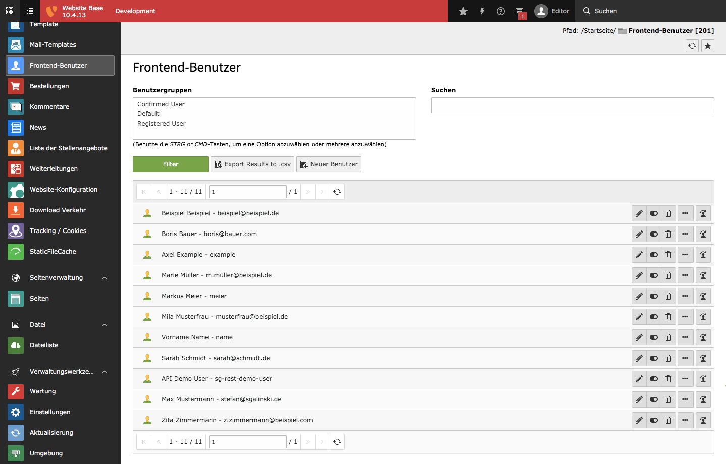Open the application grid icon in top bar
Screen dimensions: 726x464
(x=10, y=11)
